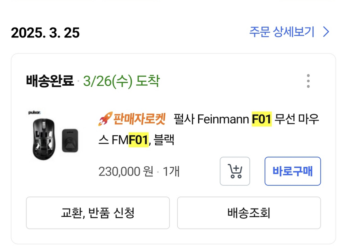Click the 배송완료 delivery status label
The height and width of the screenshot is (251, 347).
pos(50,80)
